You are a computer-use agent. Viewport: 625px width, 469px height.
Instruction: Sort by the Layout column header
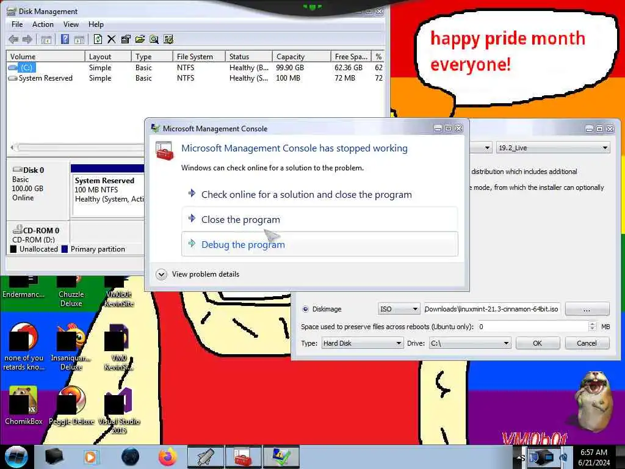108,57
